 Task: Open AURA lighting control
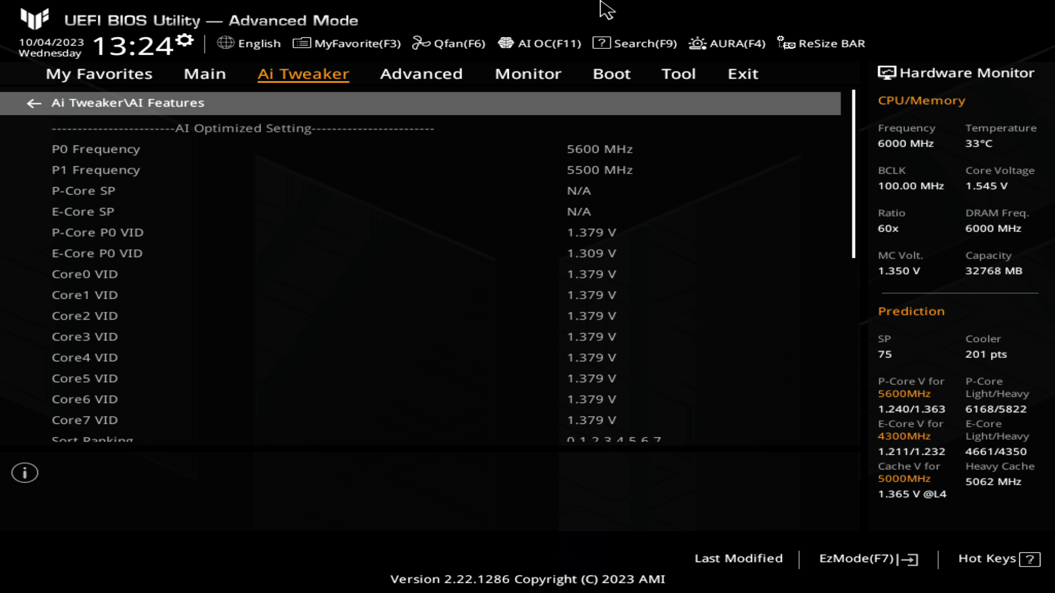pyautogui.click(x=726, y=43)
